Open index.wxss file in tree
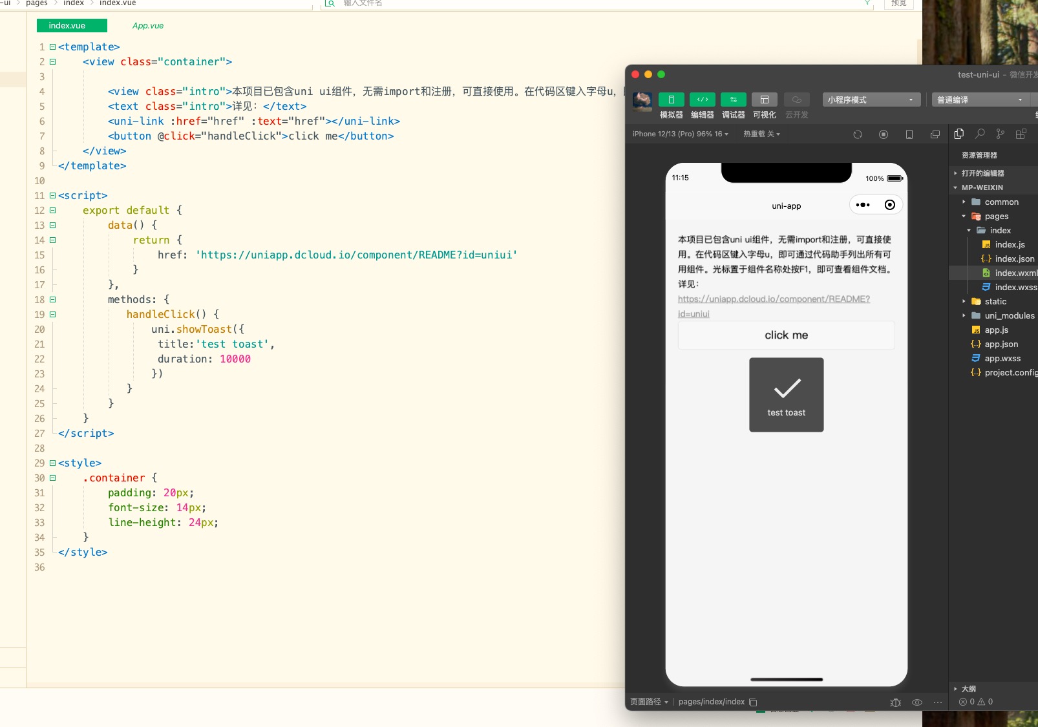 coord(1010,287)
